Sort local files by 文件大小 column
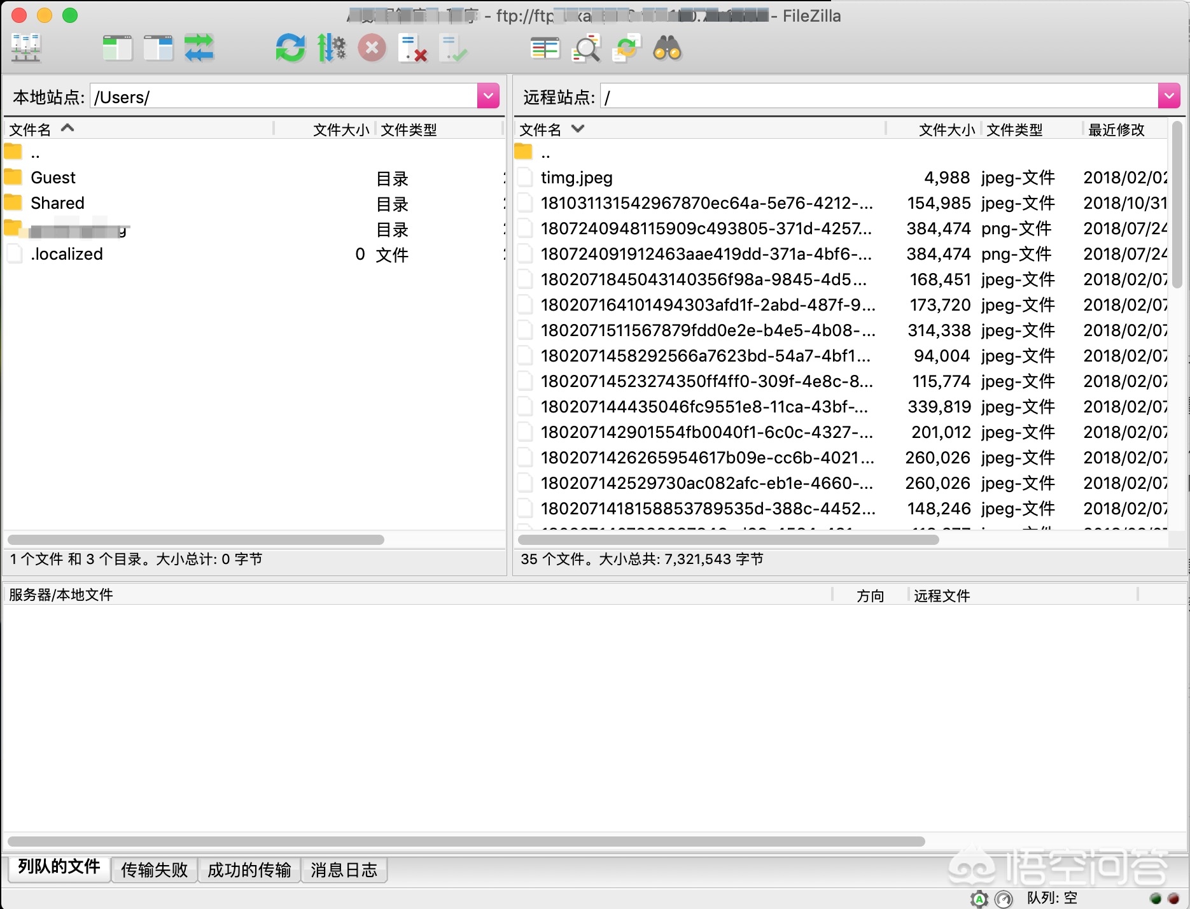This screenshot has height=909, width=1190. click(341, 129)
